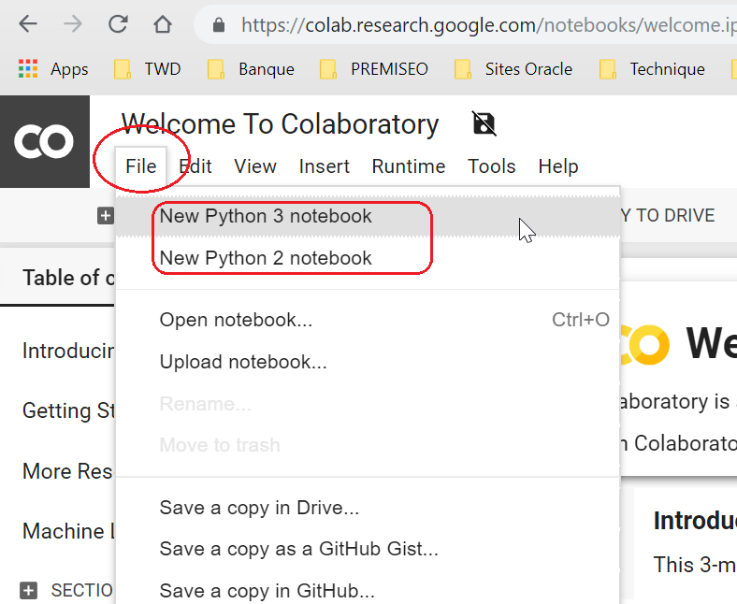Click the Colaboratory CO logo

coord(44,141)
